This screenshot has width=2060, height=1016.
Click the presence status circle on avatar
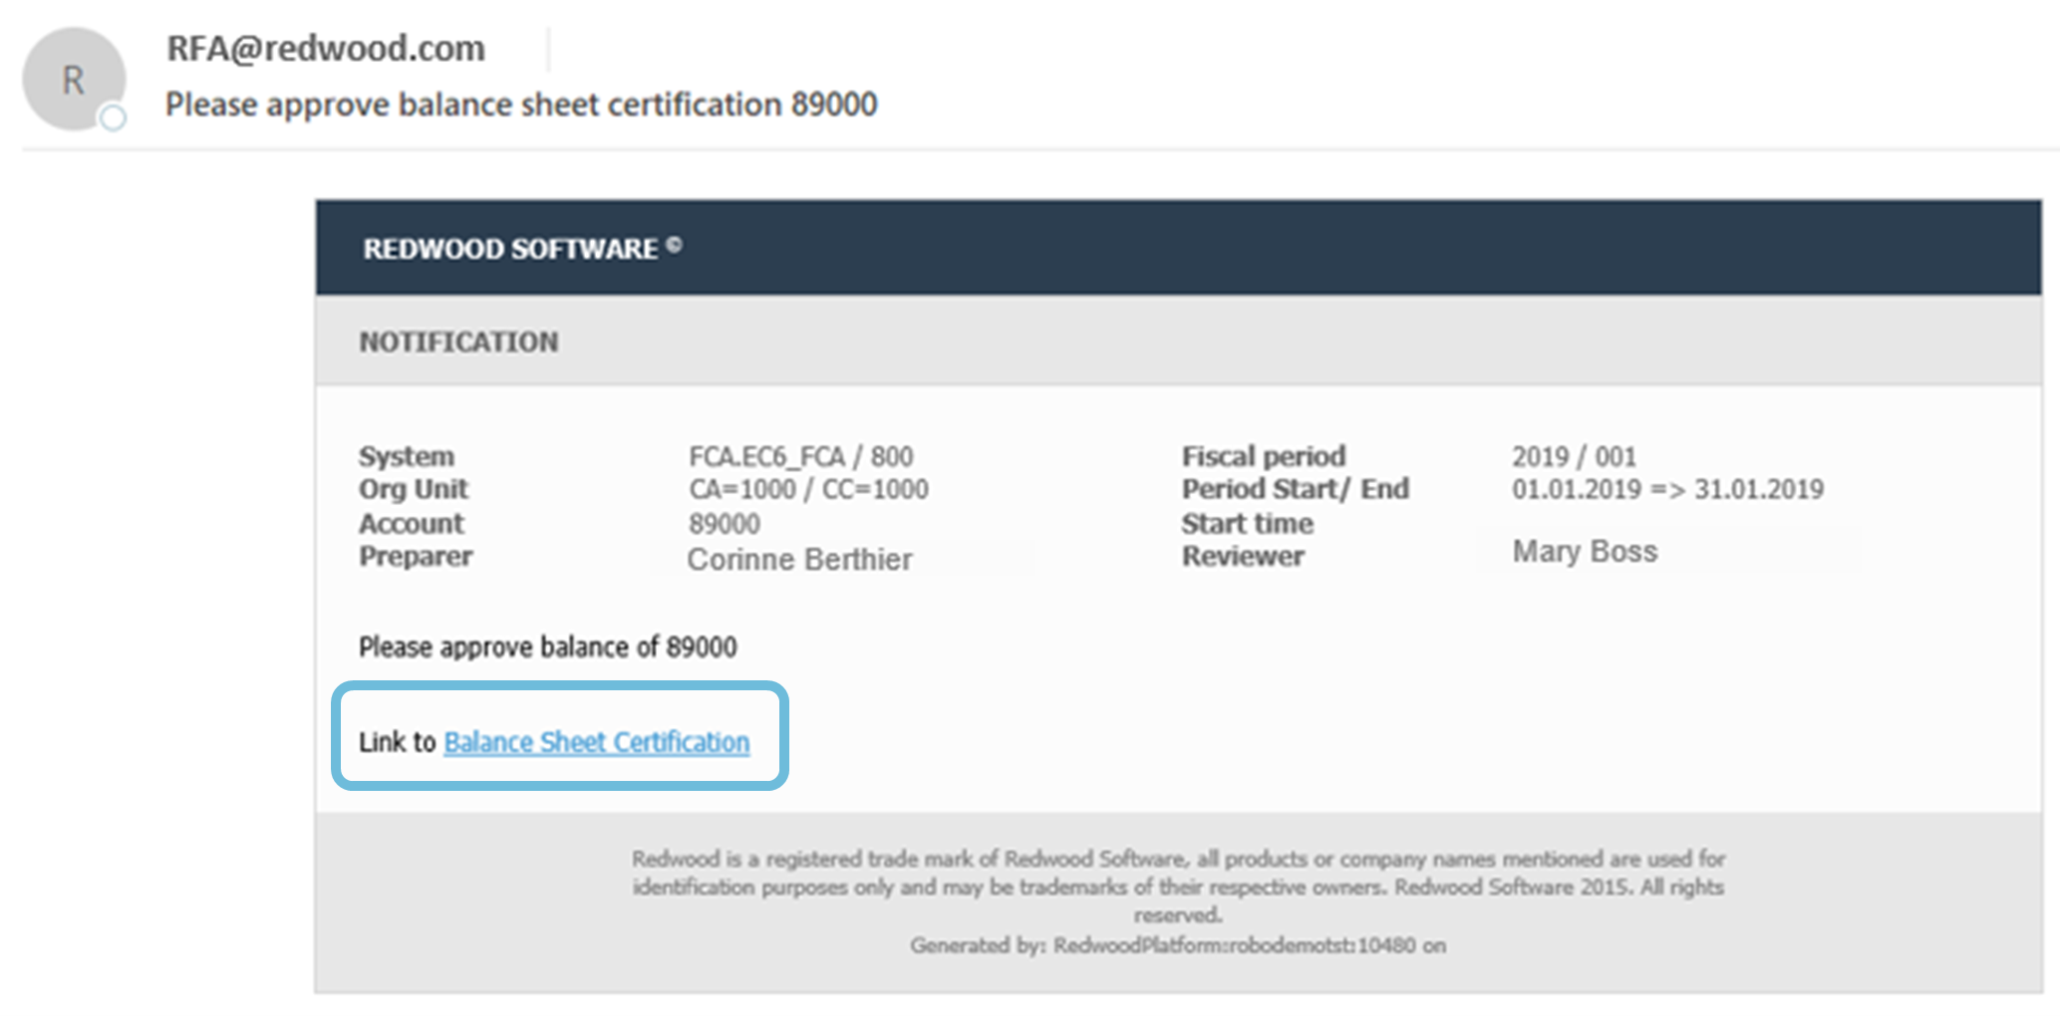click(114, 119)
